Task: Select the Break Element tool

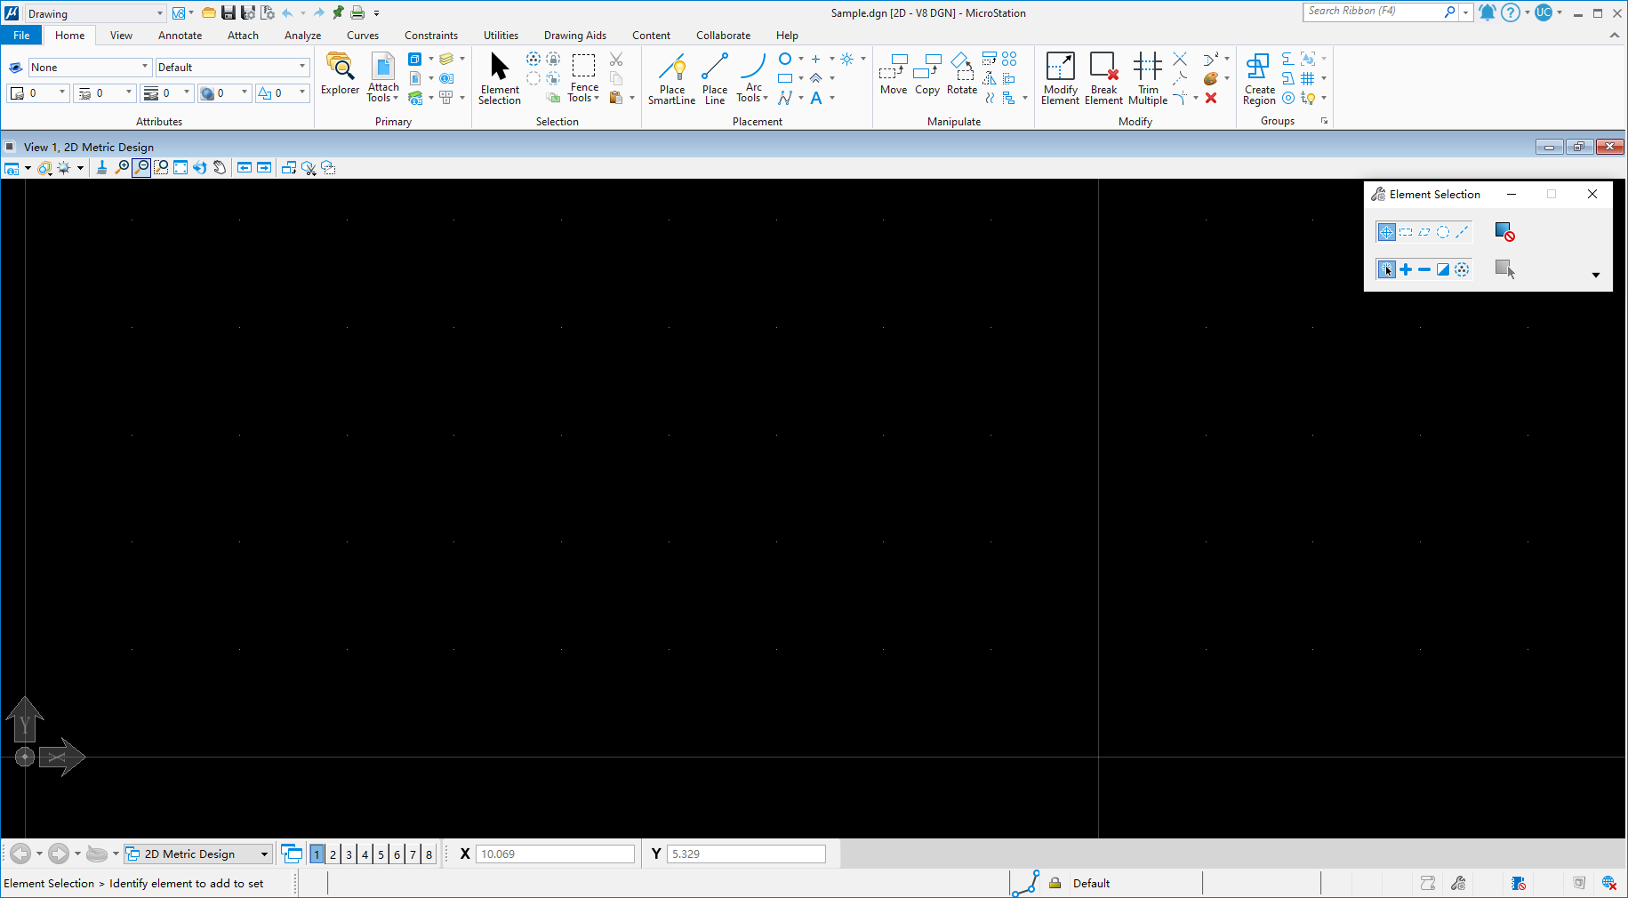Action: [1103, 78]
